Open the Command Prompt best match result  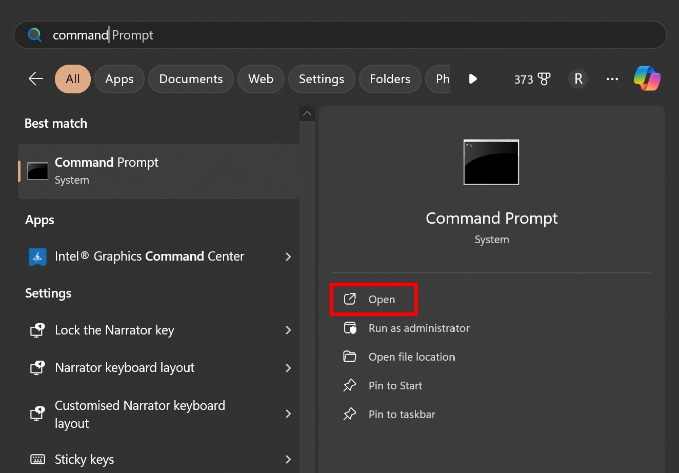point(159,171)
